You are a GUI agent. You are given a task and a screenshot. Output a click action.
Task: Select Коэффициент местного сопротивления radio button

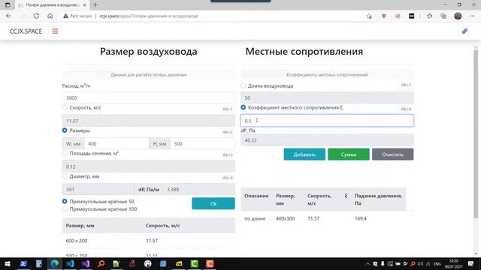244,107
